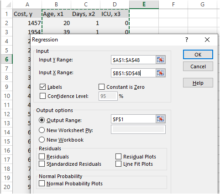Click the Cancel button
This screenshot has height=194, width=220.
[198, 66]
